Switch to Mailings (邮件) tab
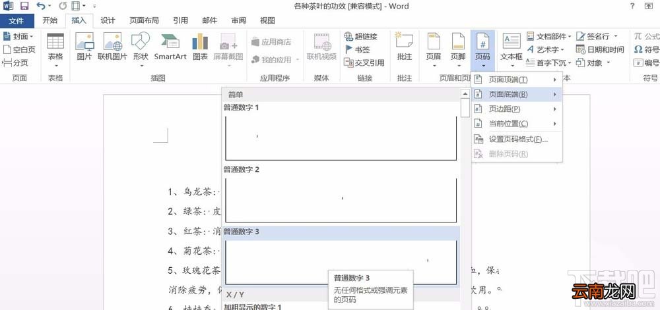This screenshot has height=310, width=660. pyautogui.click(x=210, y=20)
